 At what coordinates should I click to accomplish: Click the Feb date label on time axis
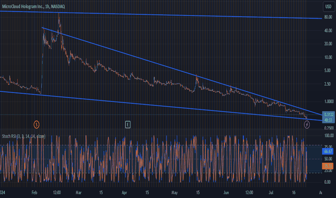pyautogui.click(x=35, y=193)
